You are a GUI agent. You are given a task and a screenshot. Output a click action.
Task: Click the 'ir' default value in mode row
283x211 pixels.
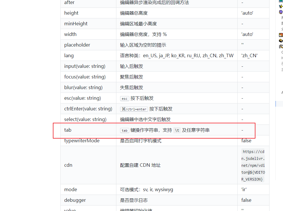(244, 189)
